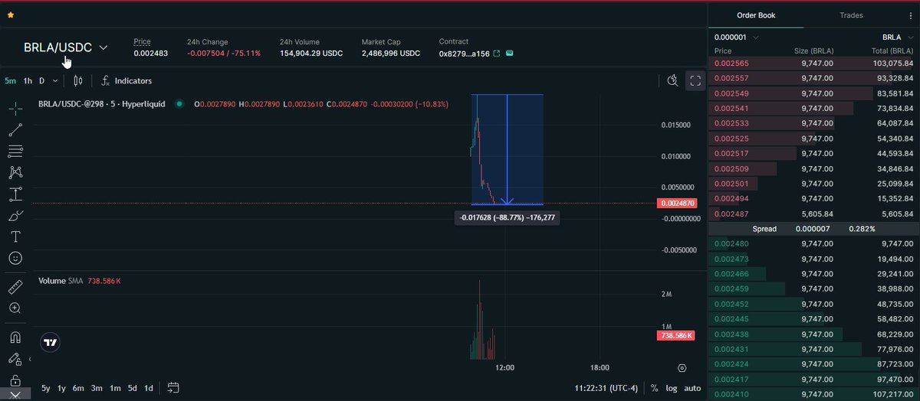Image resolution: width=920 pixels, height=401 pixels.
Task: Click the bid row at 0.002445
Action: tap(813, 319)
